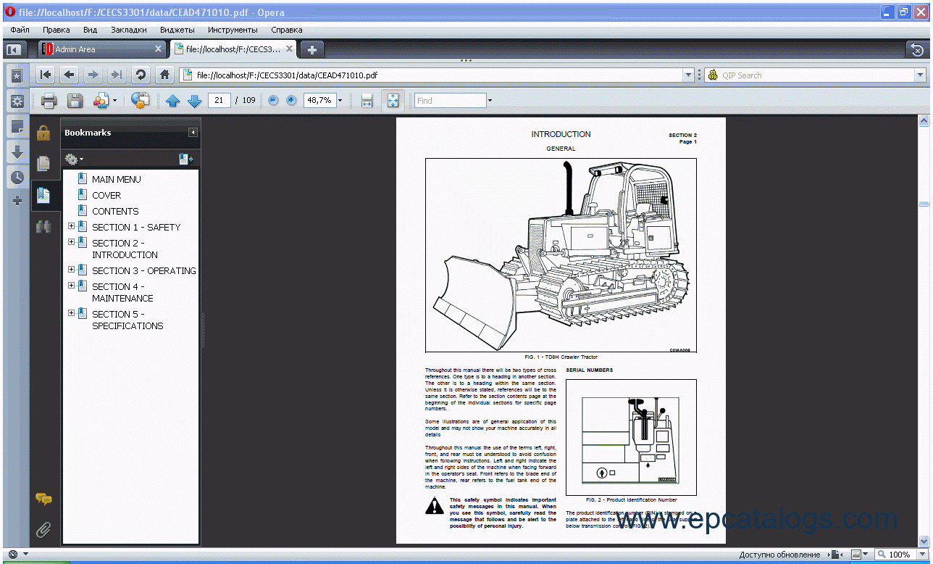Open the PDF comments panel icon
The width and height of the screenshot is (933, 564).
coord(43,499)
